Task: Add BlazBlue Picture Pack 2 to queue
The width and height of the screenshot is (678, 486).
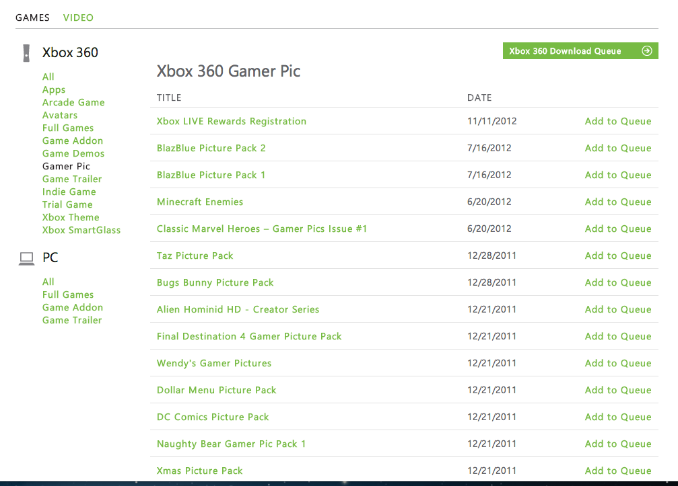Action: coord(618,148)
